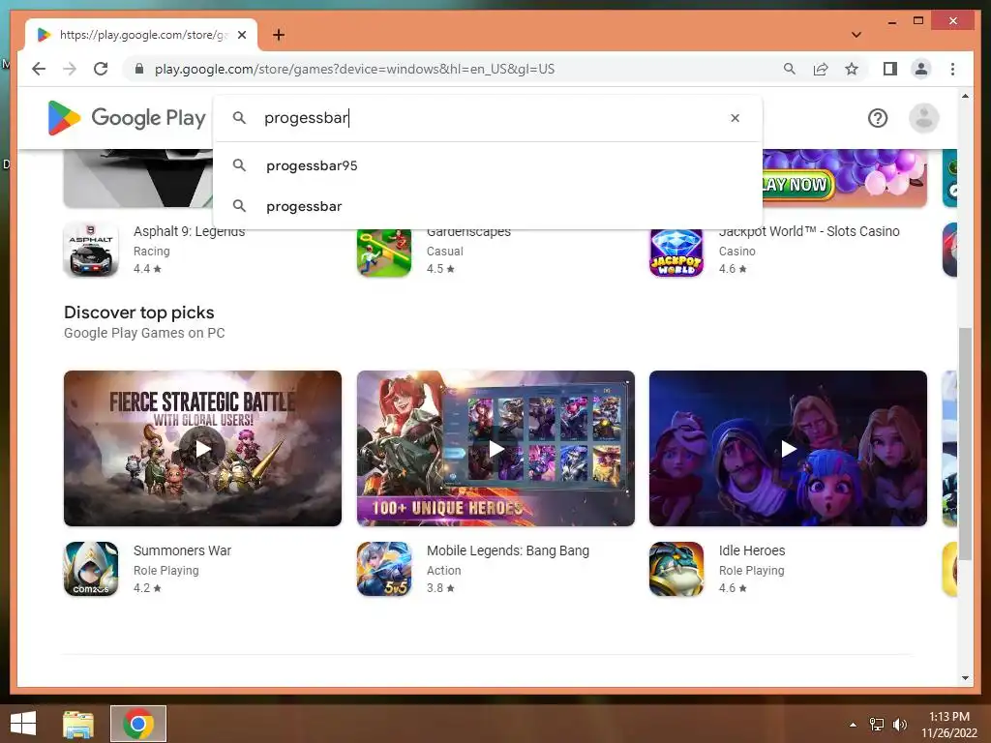
Task: Click the PLAY NOW banner button
Action: pos(797,185)
